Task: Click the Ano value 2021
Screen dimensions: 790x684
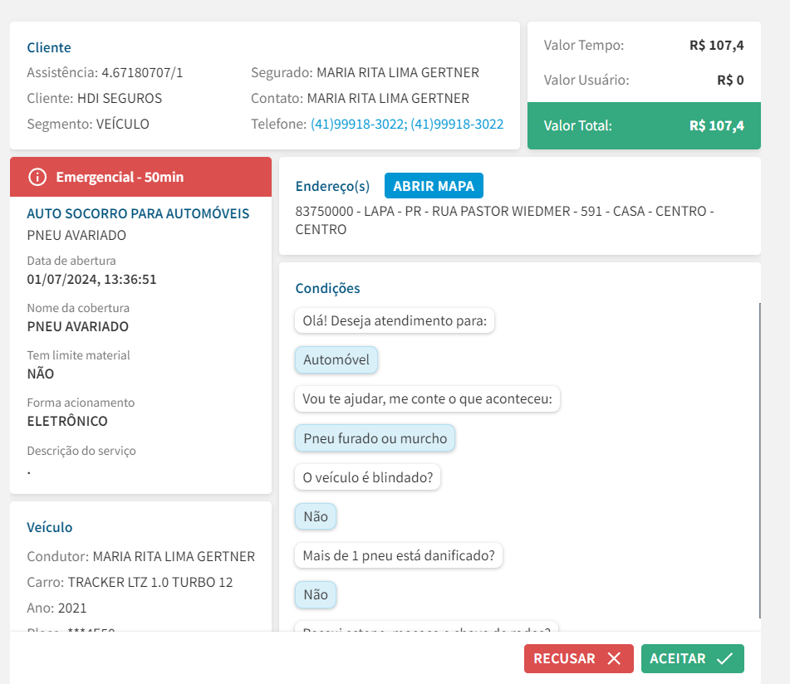Action: (72, 608)
